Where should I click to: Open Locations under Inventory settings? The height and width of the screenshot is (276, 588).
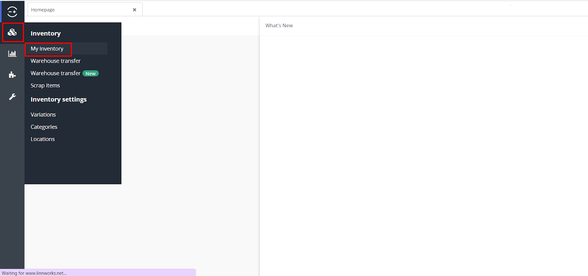coord(43,139)
